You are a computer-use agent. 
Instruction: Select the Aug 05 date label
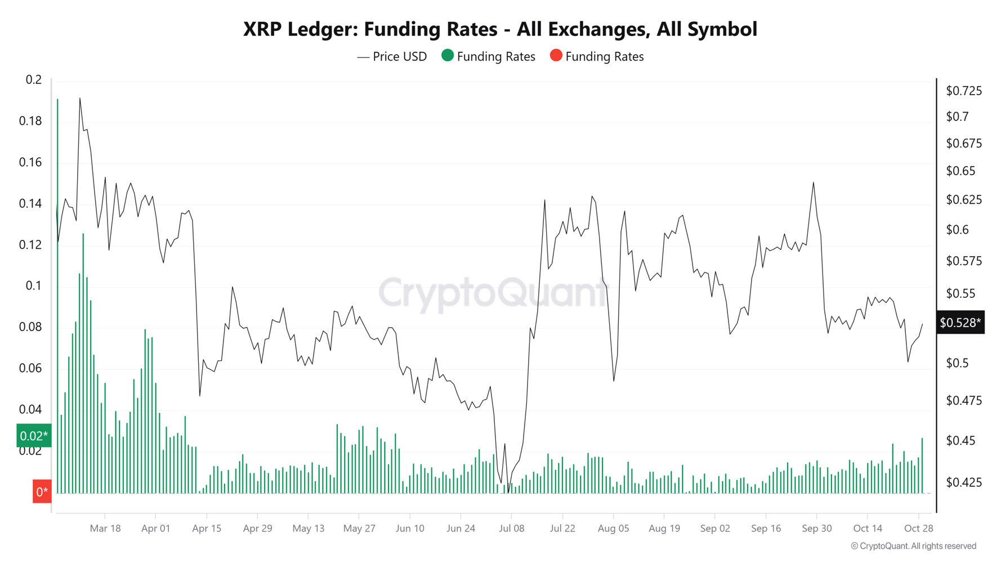(x=613, y=529)
